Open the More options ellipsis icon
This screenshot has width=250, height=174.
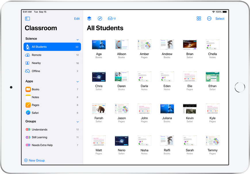(209, 19)
